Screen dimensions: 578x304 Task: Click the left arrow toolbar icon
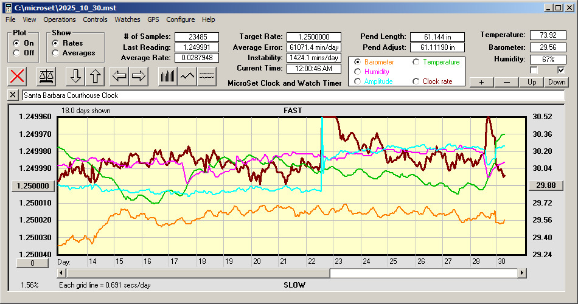tap(119, 76)
